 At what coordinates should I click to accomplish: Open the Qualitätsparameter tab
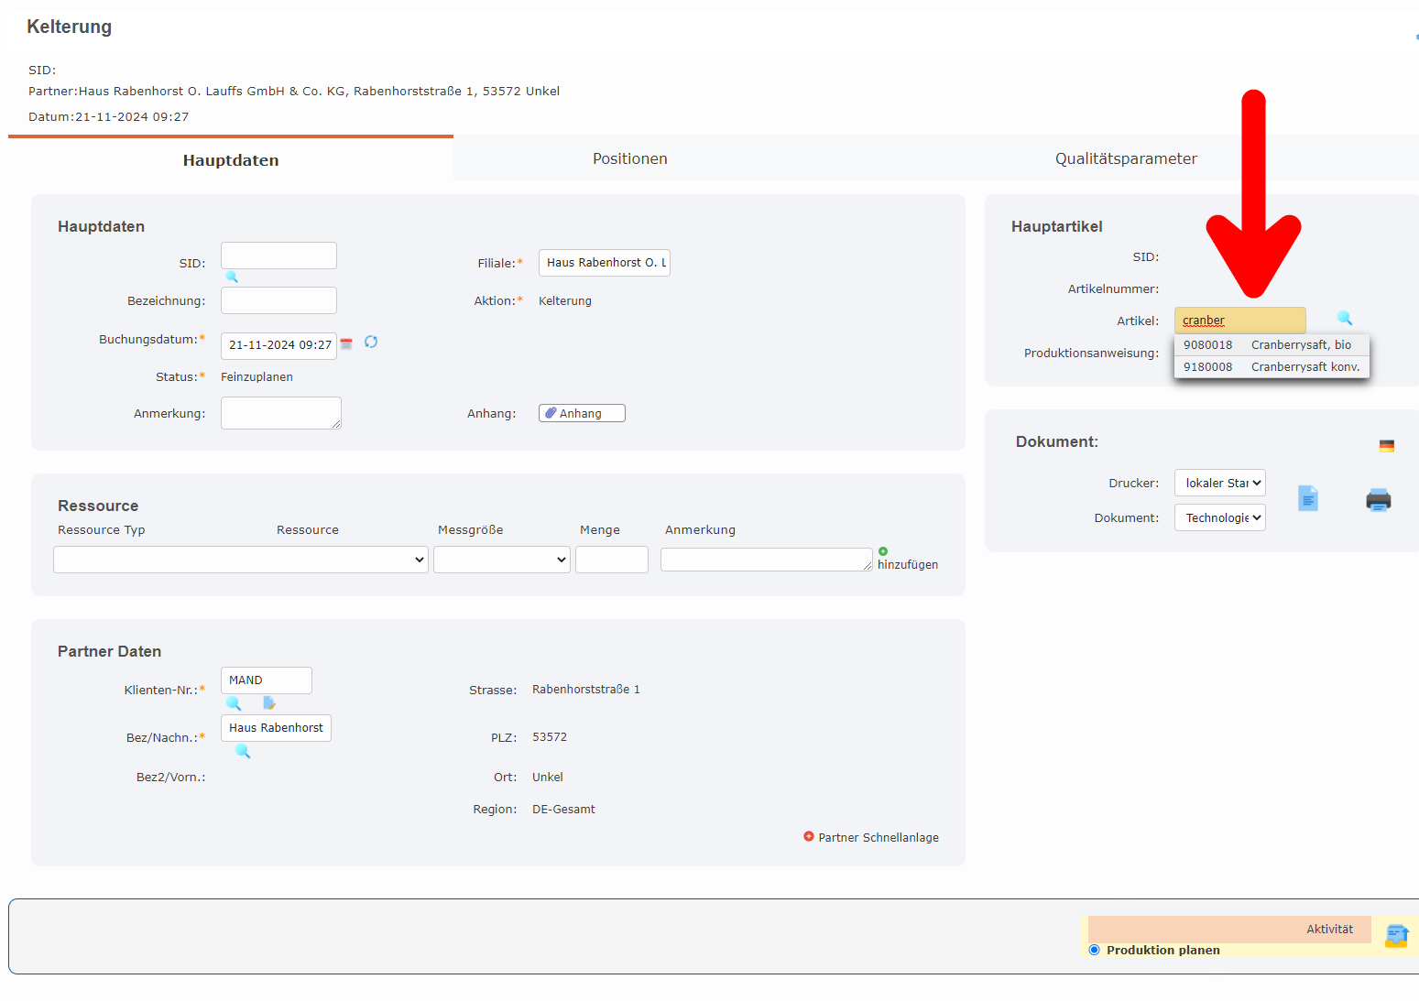pyautogui.click(x=1125, y=158)
